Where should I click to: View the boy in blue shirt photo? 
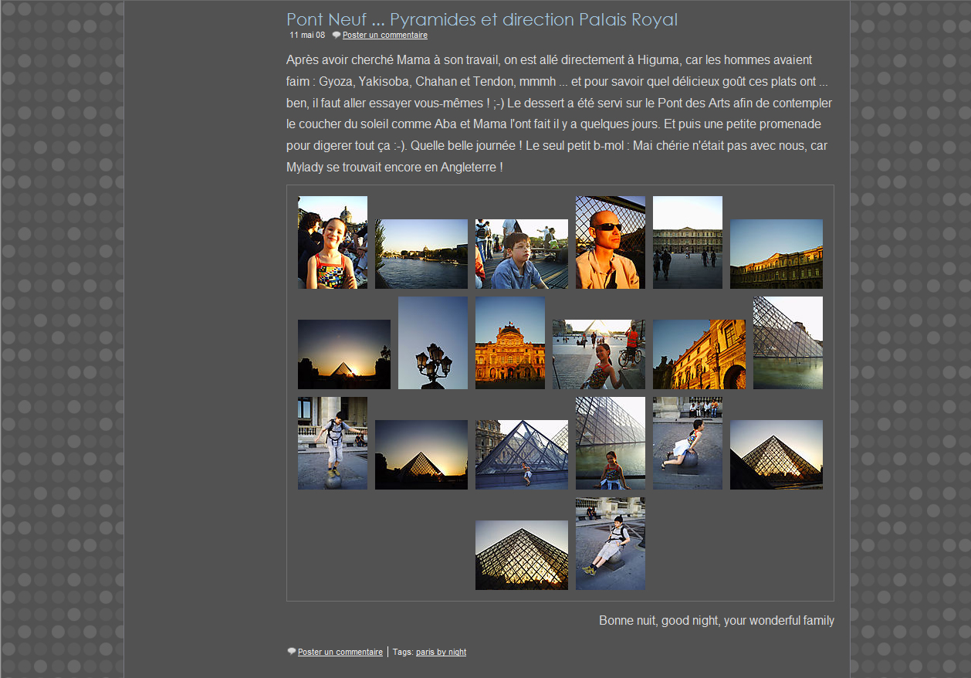tap(522, 254)
